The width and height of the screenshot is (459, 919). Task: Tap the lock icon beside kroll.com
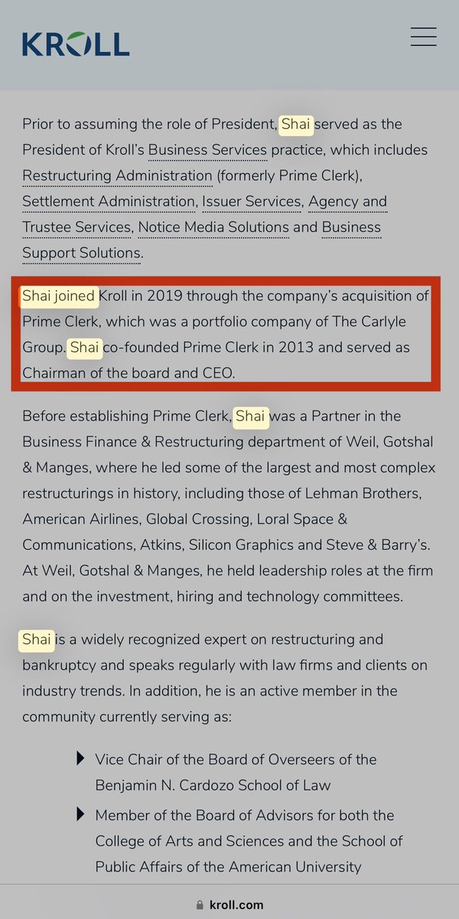(x=200, y=904)
